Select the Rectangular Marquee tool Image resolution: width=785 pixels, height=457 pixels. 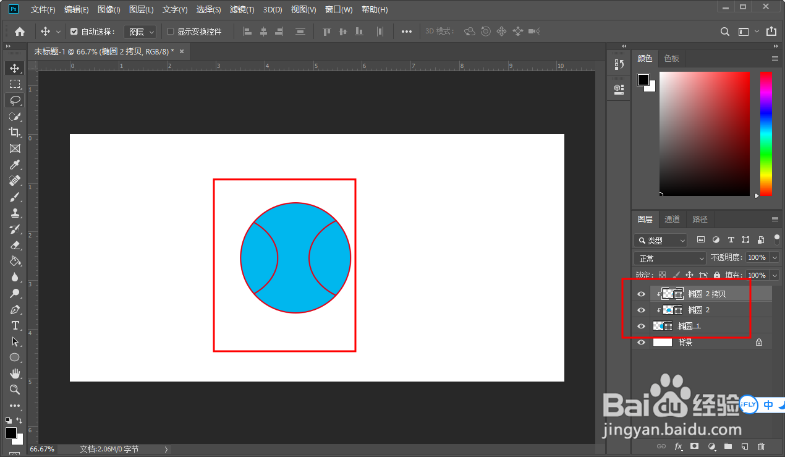15,84
